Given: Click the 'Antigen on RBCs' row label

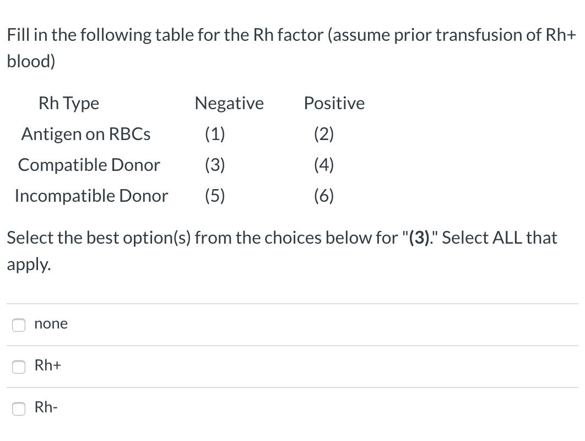Looking at the screenshot, I should coord(86,133).
